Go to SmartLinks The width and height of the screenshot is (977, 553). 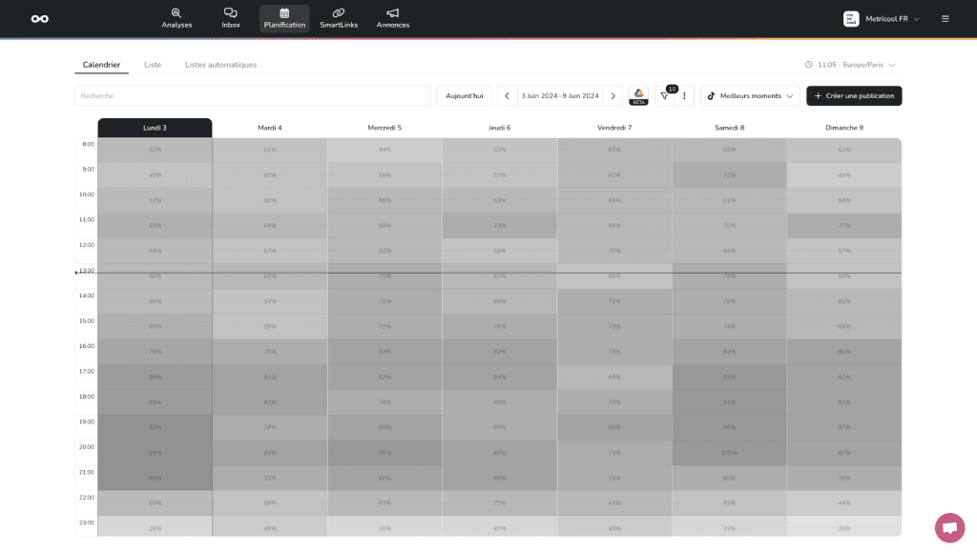pyautogui.click(x=339, y=18)
